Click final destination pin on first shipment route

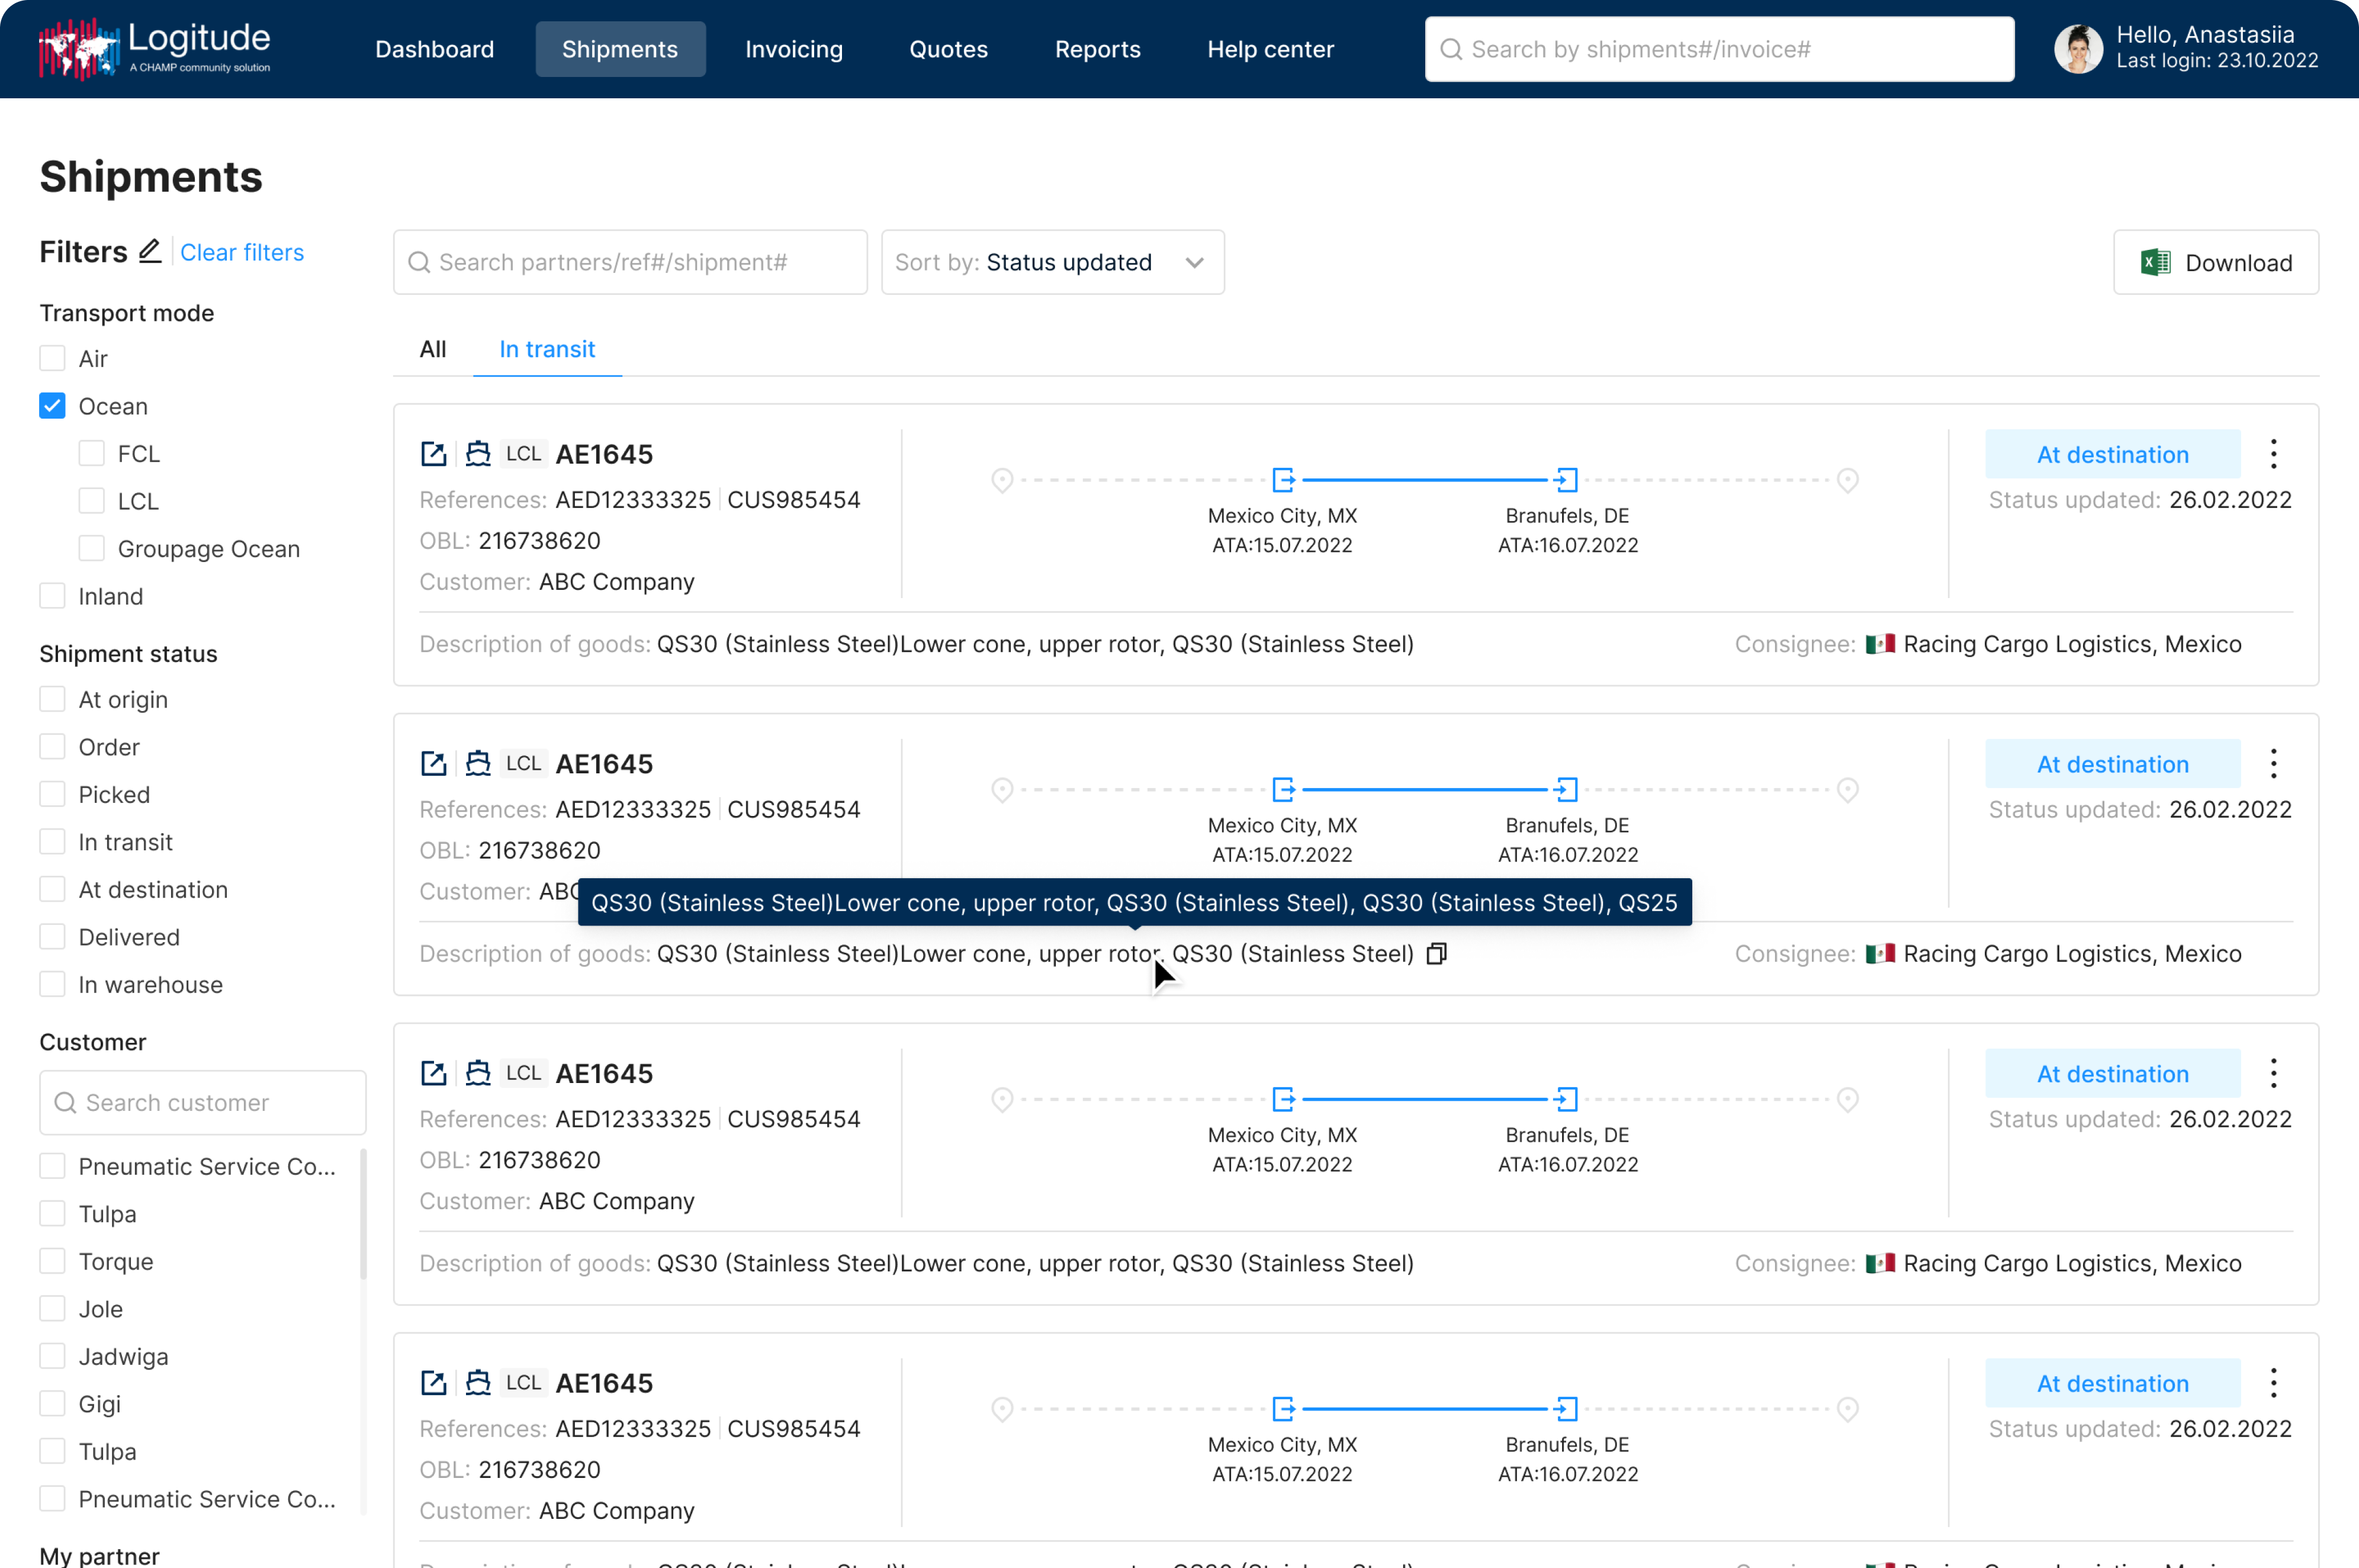point(1848,480)
